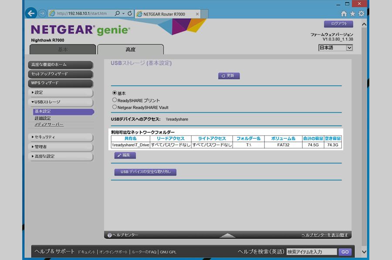The width and height of the screenshot is (392, 260).
Task: Select the ReadySHARE プリント radio button
Action: point(115,100)
